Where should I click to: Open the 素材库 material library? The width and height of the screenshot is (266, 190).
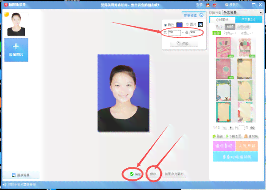point(251,136)
